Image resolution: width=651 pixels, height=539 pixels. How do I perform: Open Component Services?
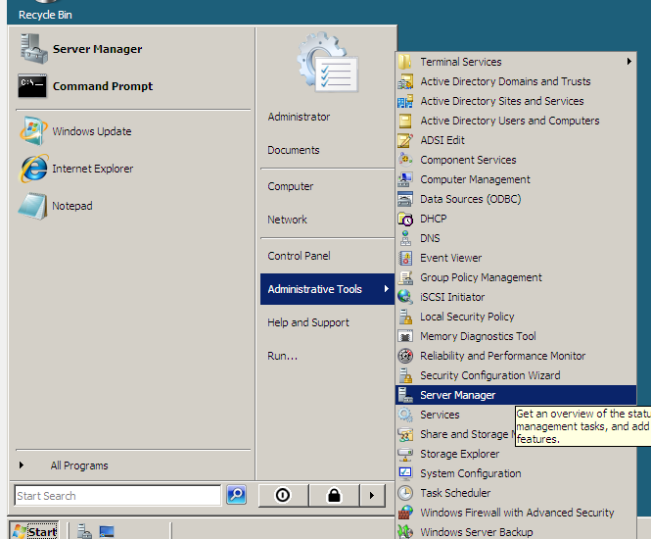516,160
